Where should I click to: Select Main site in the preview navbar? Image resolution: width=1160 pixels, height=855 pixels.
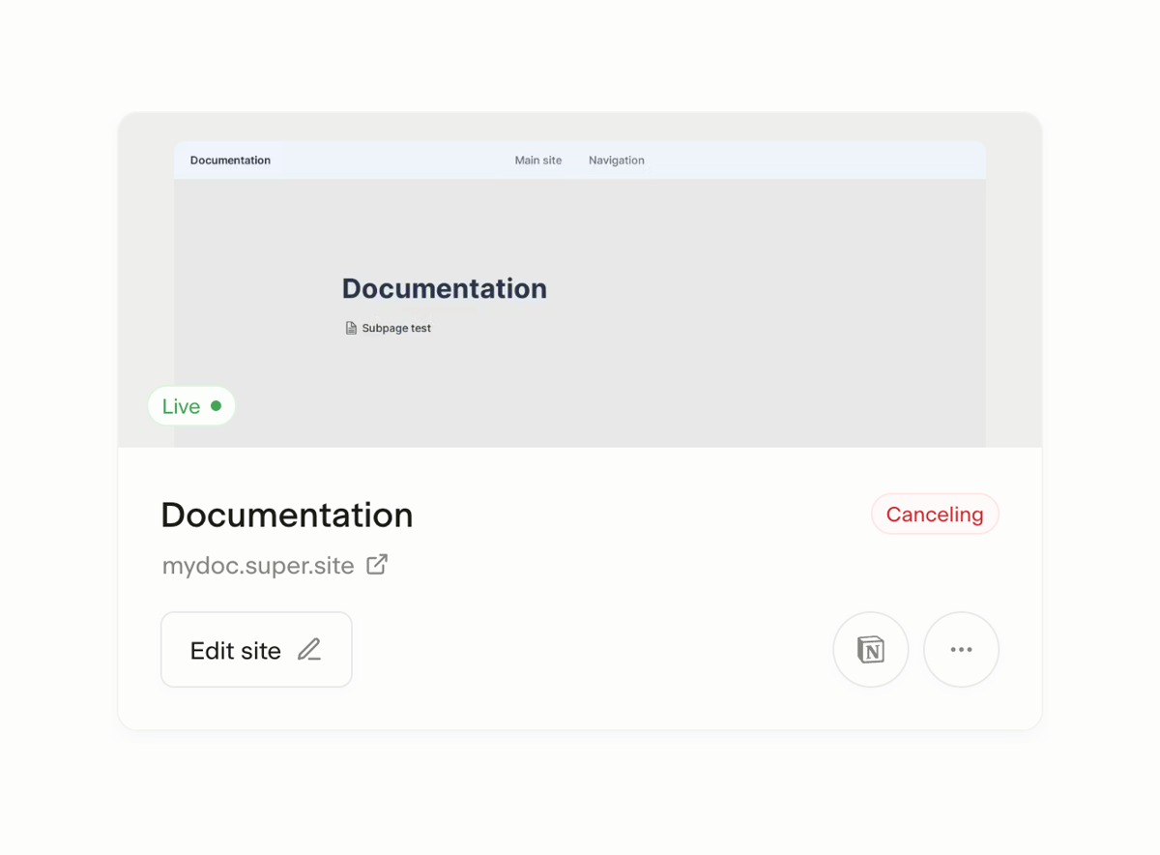[537, 160]
